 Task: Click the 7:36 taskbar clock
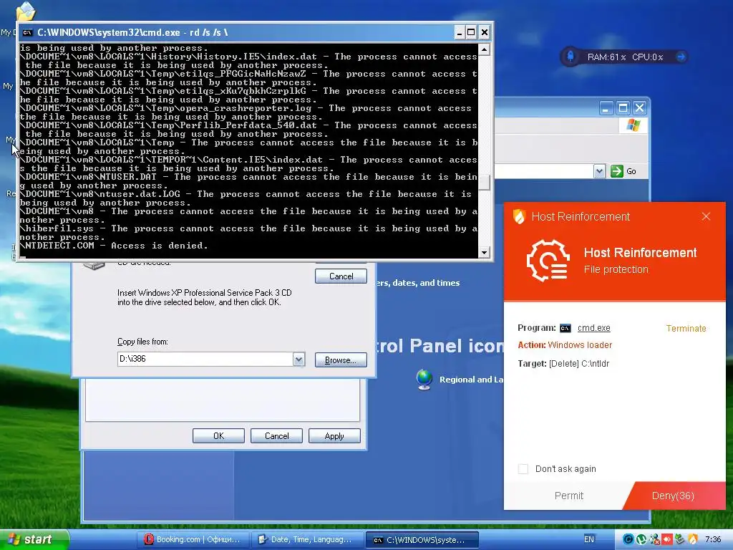(714, 539)
